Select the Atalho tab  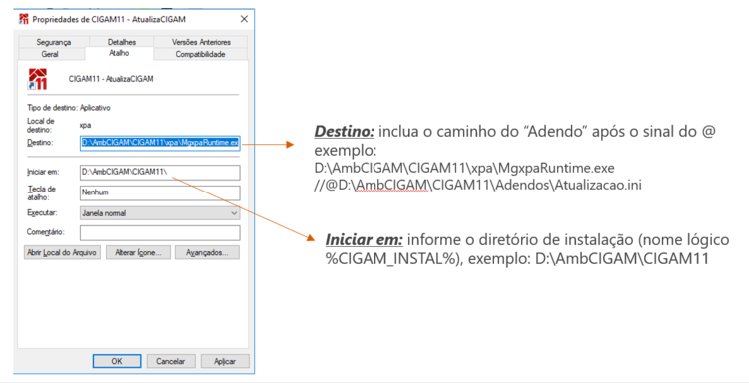pyautogui.click(x=119, y=53)
